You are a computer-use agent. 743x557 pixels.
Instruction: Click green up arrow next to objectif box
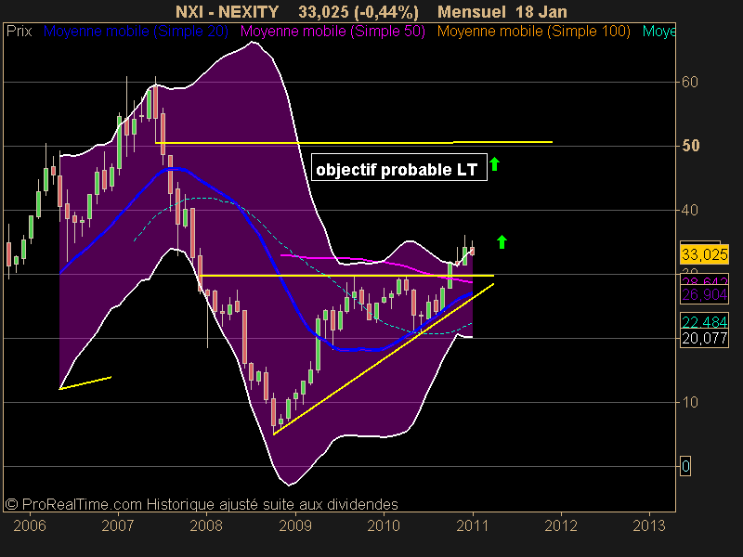click(x=494, y=164)
